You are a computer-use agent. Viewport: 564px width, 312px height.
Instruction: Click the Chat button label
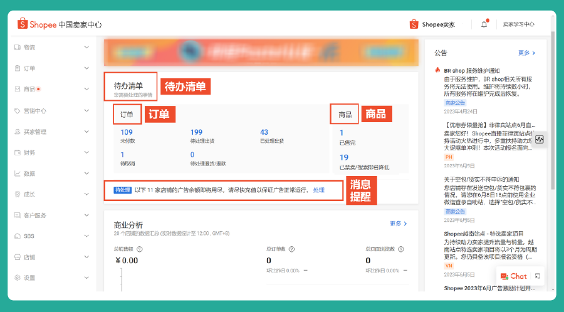coord(518,276)
